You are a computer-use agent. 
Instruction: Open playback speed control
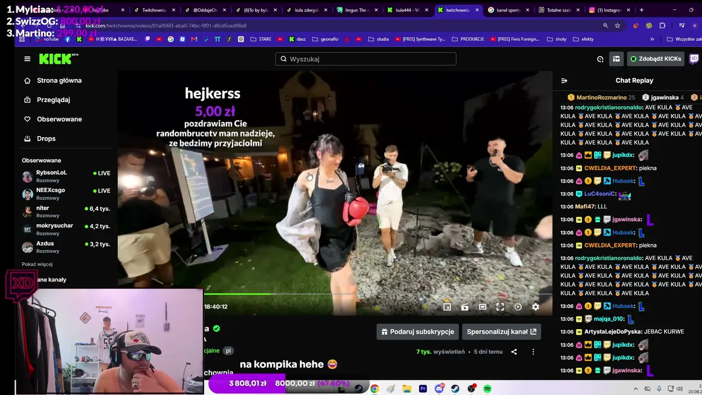pyautogui.click(x=518, y=307)
